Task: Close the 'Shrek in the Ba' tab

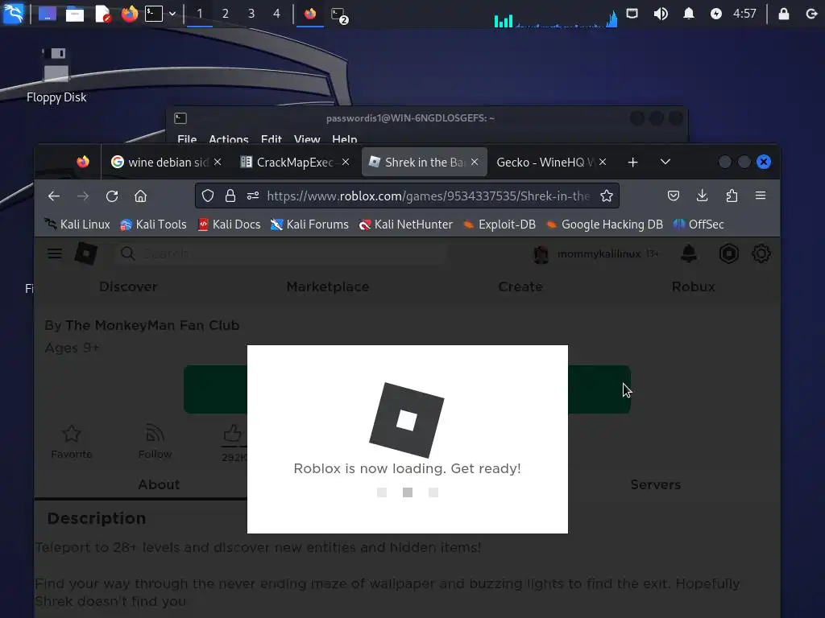Action: click(475, 162)
